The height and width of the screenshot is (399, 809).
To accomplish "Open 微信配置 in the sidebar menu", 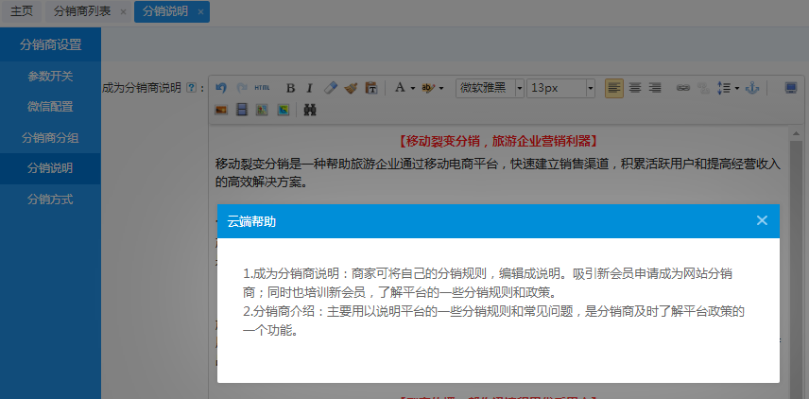I will (x=50, y=107).
